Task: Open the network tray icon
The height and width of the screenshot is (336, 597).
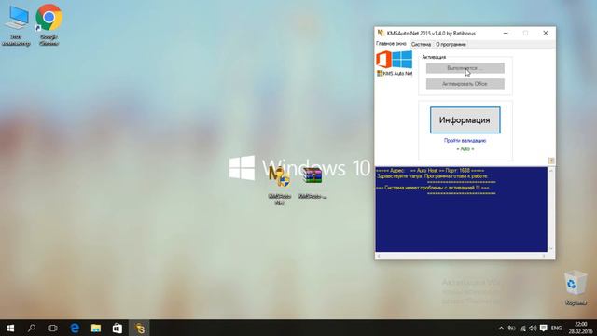Action: click(522, 328)
